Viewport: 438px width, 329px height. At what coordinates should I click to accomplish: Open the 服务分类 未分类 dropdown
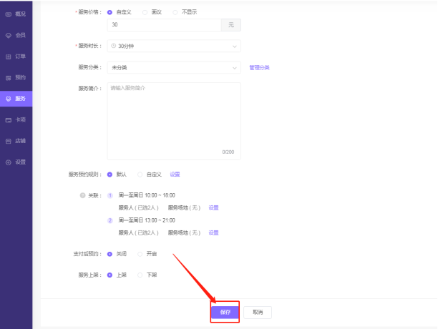coord(174,67)
